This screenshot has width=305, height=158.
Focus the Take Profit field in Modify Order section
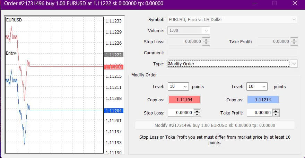[260, 113]
